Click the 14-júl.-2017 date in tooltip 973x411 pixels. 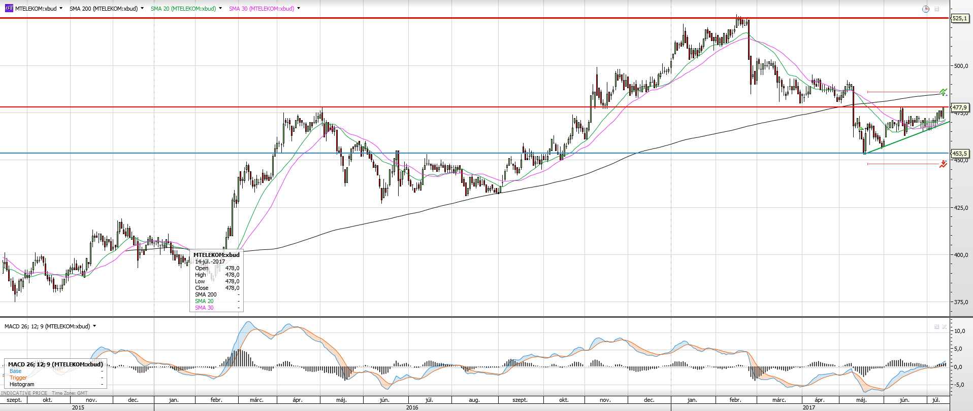[210, 261]
